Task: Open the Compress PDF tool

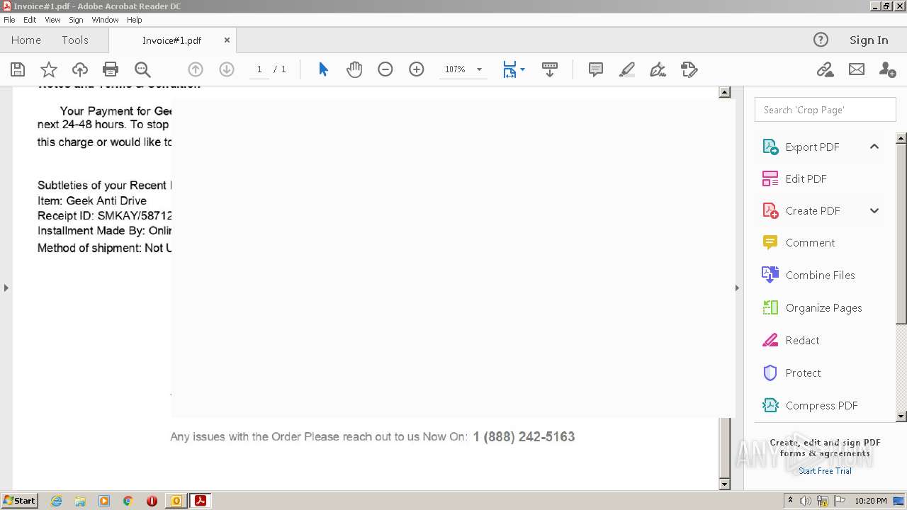Action: click(x=821, y=405)
